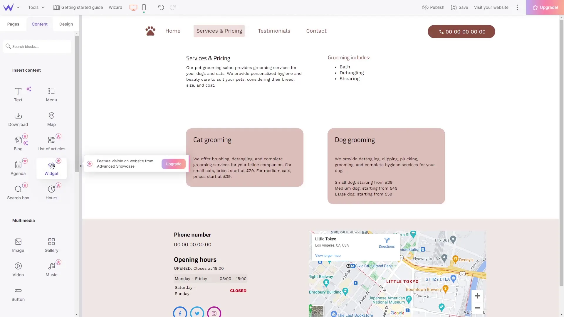Insert a Map block
The width and height of the screenshot is (564, 317).
[51, 119]
